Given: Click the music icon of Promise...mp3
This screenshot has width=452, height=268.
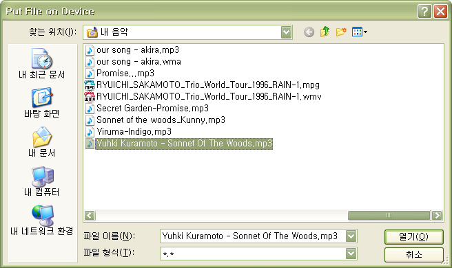Looking at the screenshot, I should pyautogui.click(x=90, y=74).
